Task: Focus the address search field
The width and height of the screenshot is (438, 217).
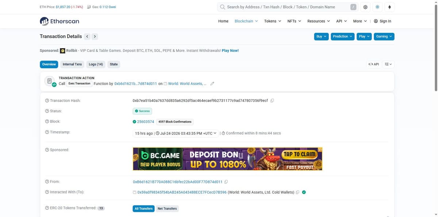Action: point(287,7)
